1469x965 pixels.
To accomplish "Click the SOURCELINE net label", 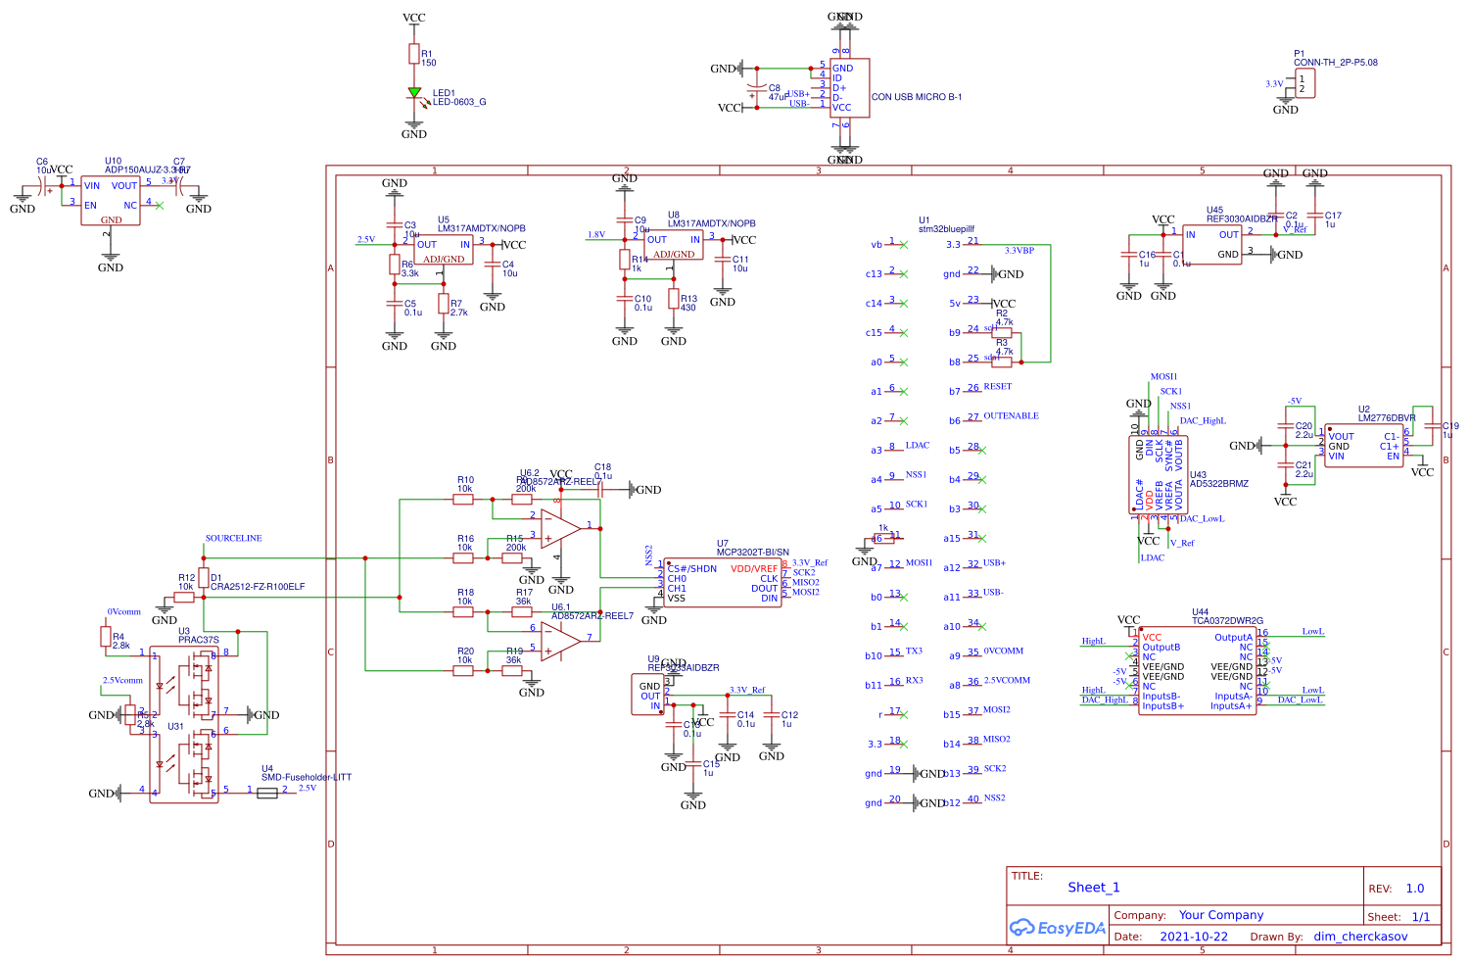I will pyautogui.click(x=233, y=537).
